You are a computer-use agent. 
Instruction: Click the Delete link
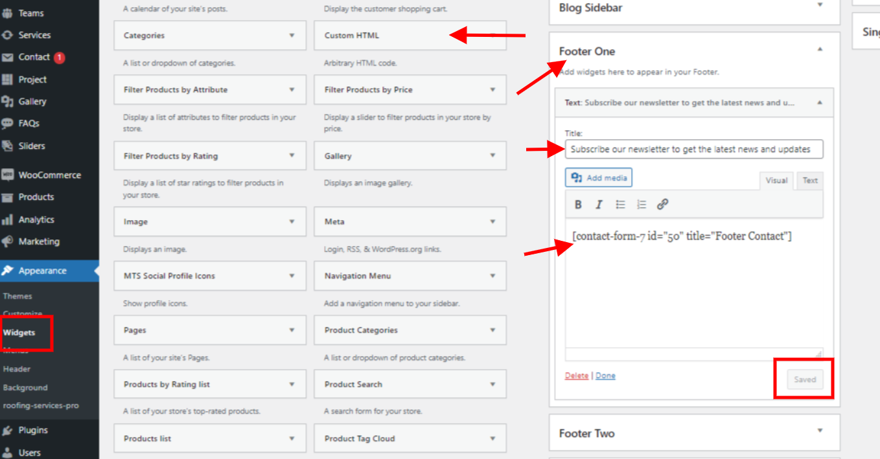[x=577, y=375]
